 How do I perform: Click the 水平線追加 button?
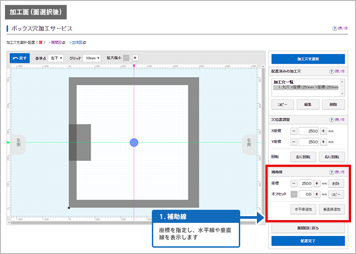302,209
